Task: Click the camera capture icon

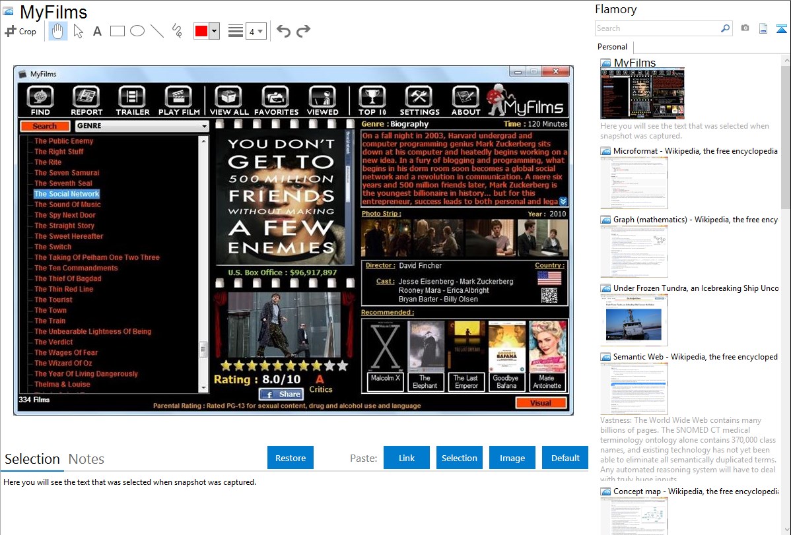Action: [745, 28]
